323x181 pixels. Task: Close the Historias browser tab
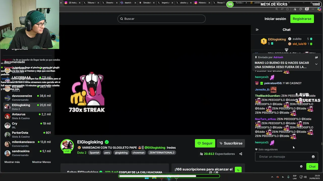point(209,3)
